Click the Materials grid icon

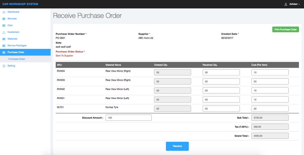tap(4, 39)
